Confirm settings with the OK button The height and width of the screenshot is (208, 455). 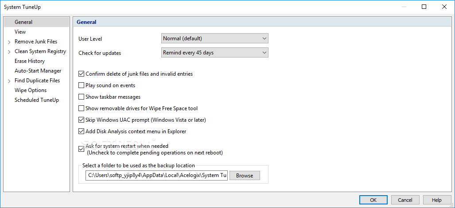(373, 200)
